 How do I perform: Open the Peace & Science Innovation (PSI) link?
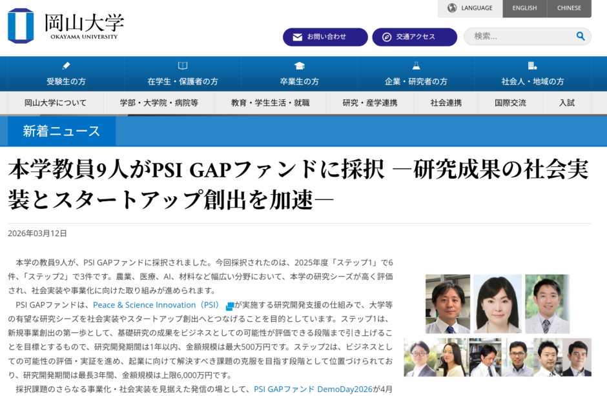[156, 305]
